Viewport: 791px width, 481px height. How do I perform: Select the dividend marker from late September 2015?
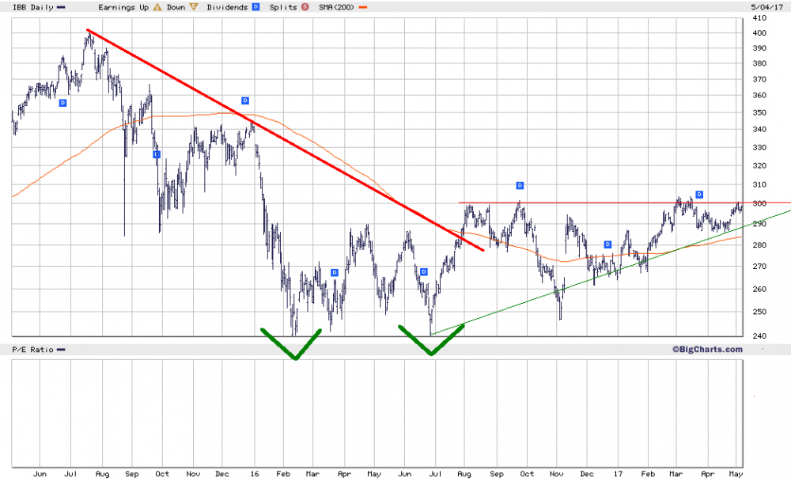[x=157, y=154]
